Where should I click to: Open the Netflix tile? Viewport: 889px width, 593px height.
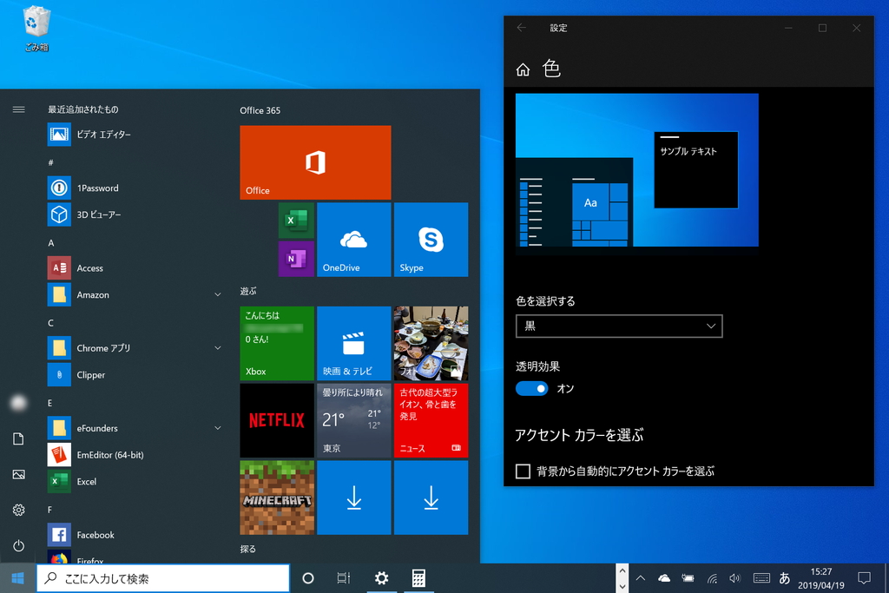[277, 420]
